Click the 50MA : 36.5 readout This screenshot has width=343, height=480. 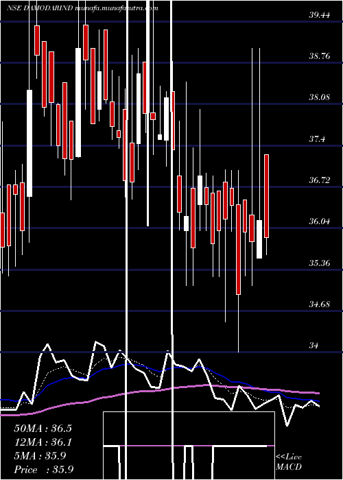point(43,429)
